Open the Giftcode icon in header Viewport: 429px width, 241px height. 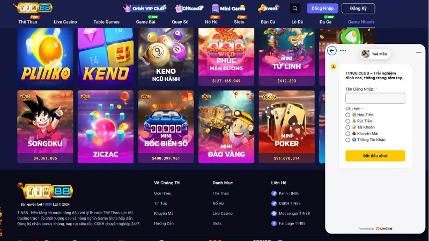click(x=179, y=9)
